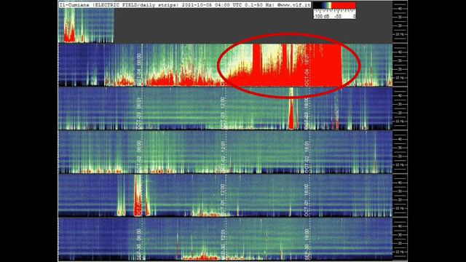Viewport: 466px width, 262px height.
Task: Click the 40 axis label on OCT-02 strip
Action: point(400,139)
